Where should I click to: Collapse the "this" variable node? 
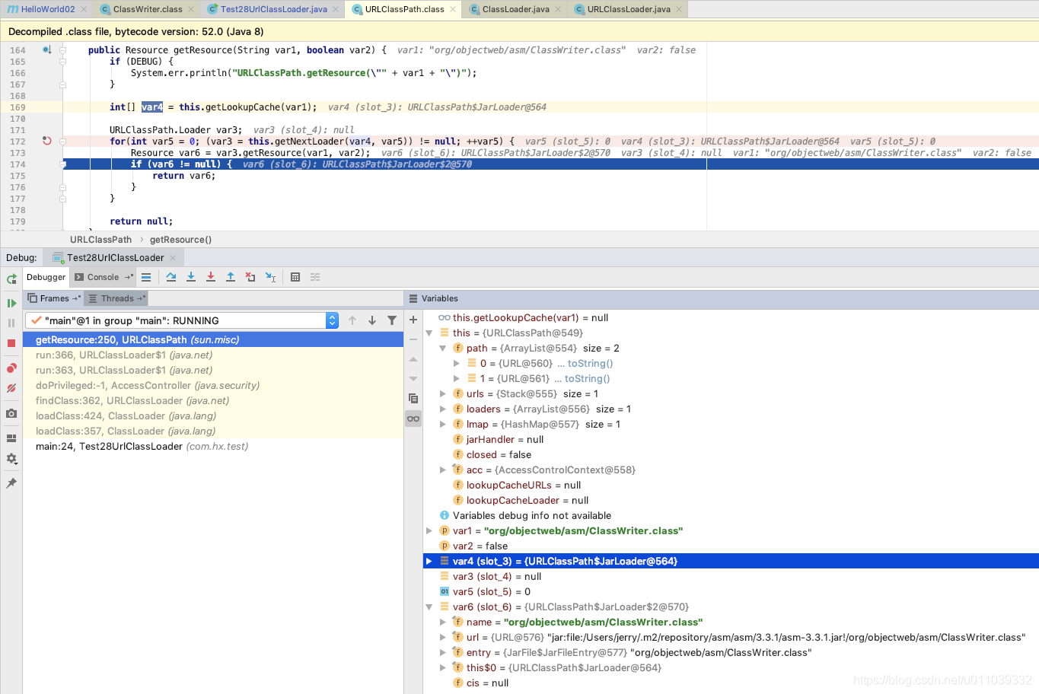(x=429, y=333)
